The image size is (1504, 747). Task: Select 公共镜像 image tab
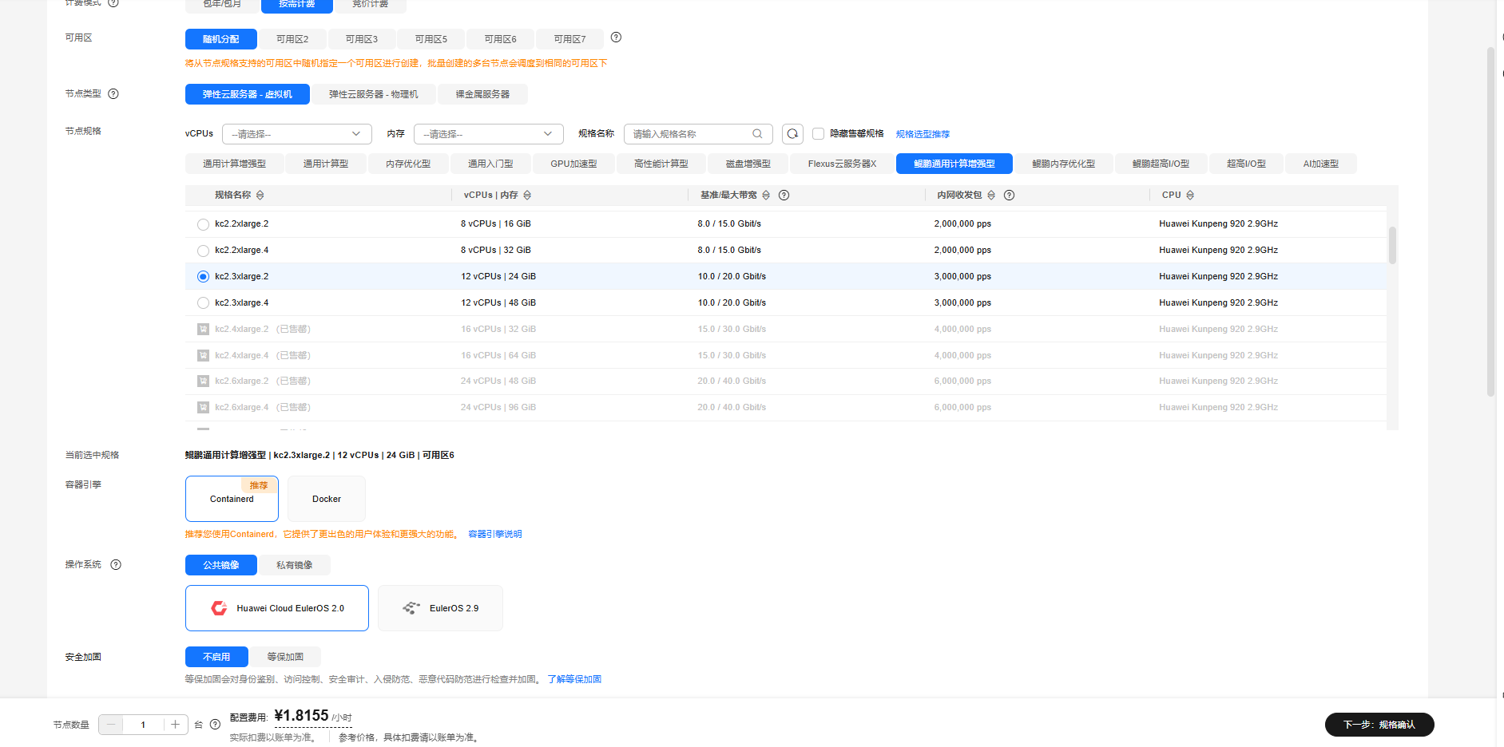(221, 565)
